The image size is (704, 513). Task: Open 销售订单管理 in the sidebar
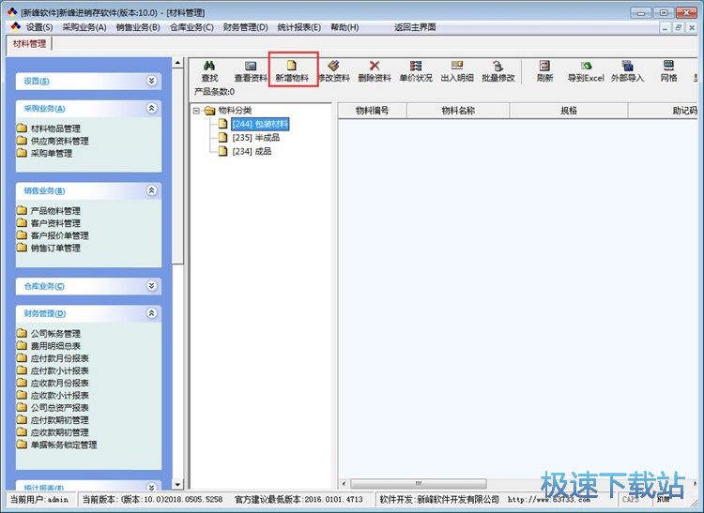pos(49,248)
